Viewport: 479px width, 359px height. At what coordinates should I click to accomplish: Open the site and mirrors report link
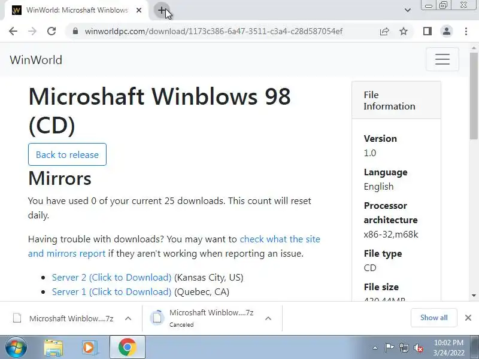tap(174, 246)
